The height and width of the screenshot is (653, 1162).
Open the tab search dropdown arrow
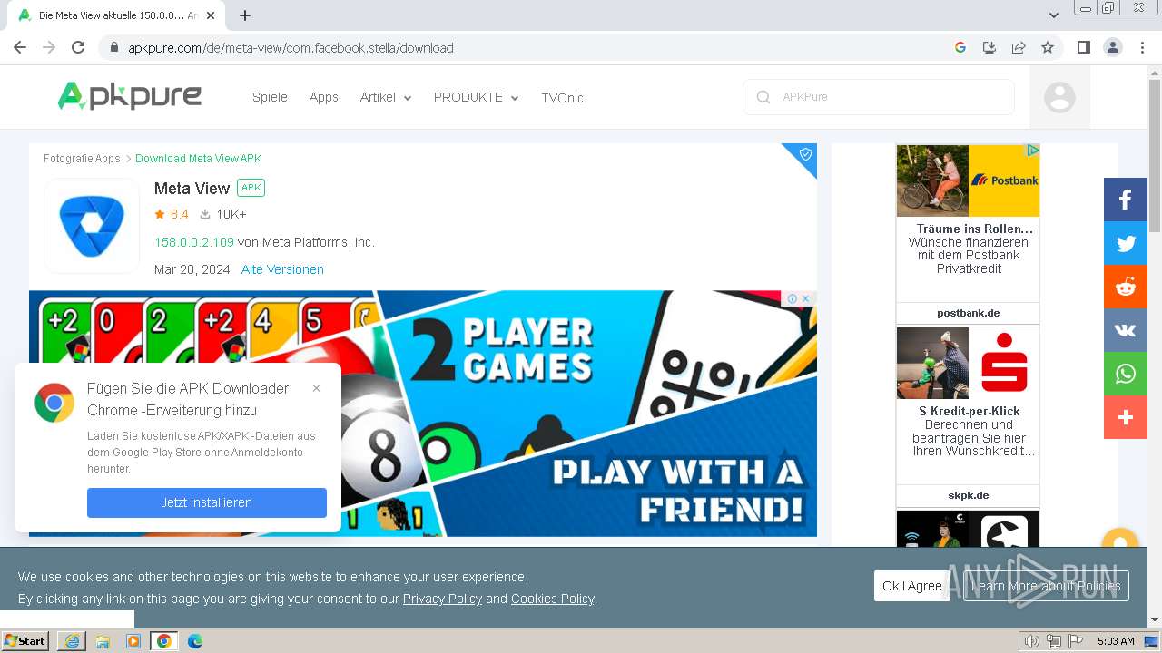tap(1054, 15)
